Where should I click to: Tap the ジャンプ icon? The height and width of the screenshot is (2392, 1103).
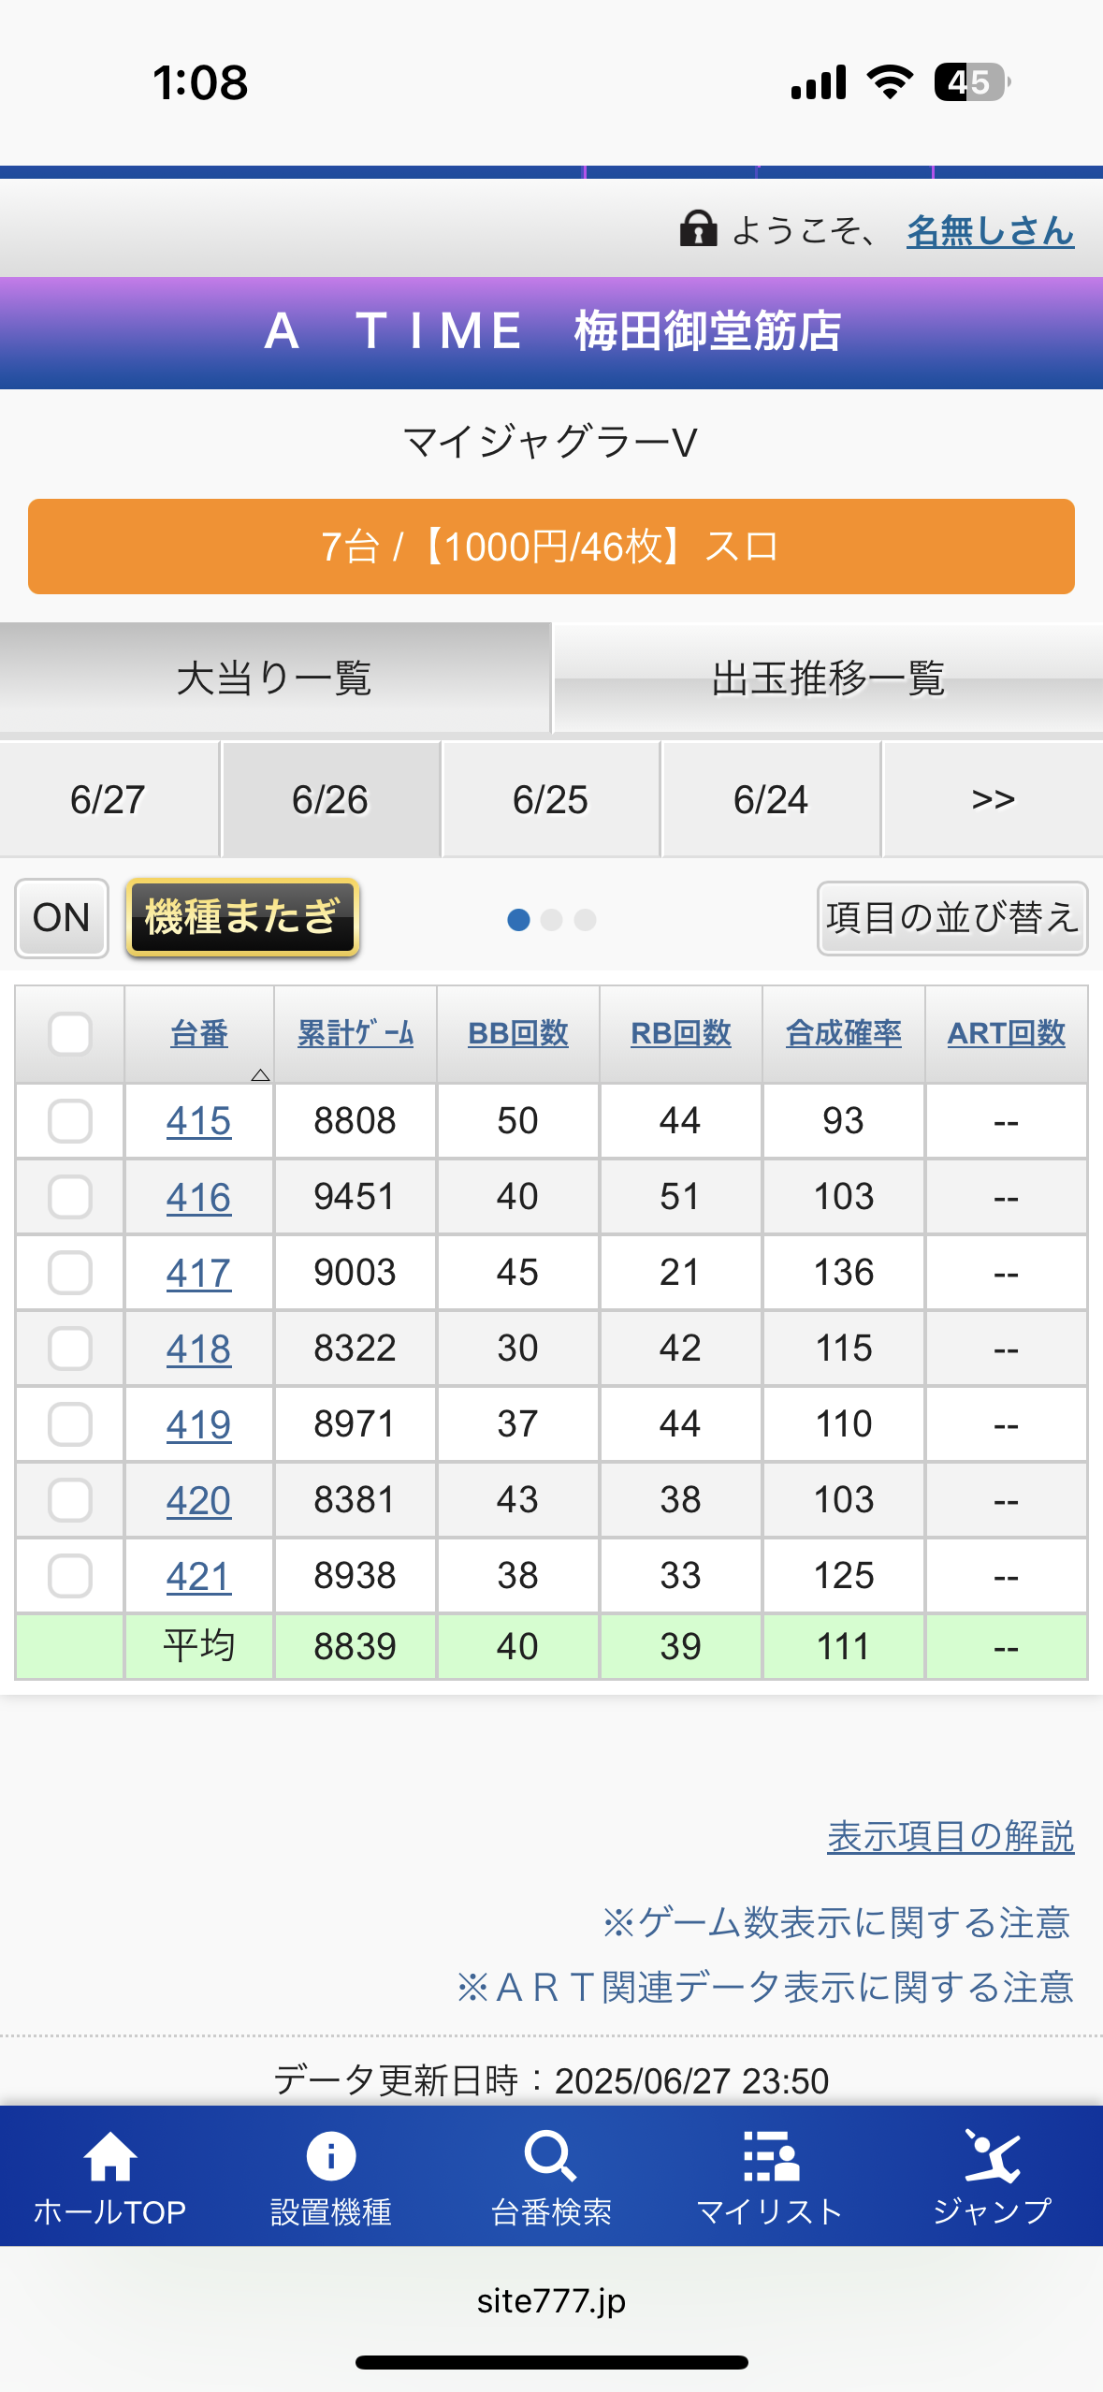(x=993, y=2155)
